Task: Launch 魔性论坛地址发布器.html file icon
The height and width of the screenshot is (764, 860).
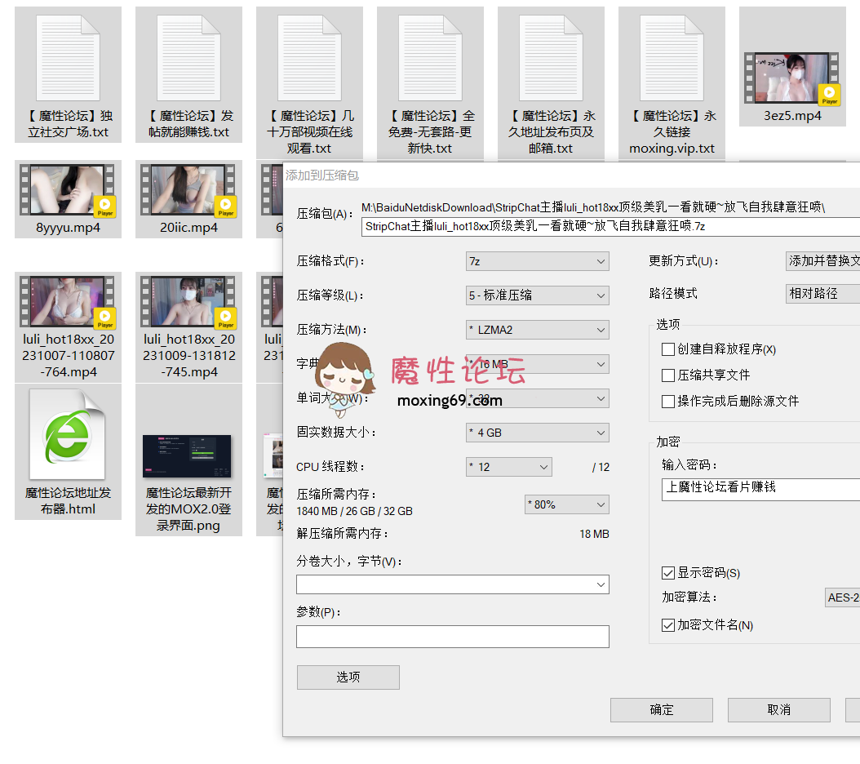Action: pyautogui.click(x=68, y=434)
